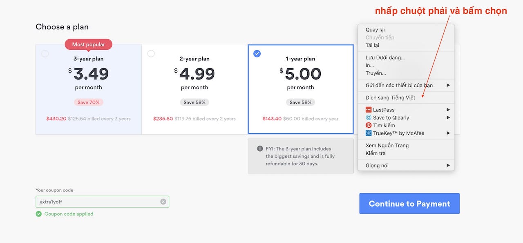Image resolution: width=523 pixels, height=243 pixels.
Task: Click the Most popular badge
Action: tap(88, 44)
